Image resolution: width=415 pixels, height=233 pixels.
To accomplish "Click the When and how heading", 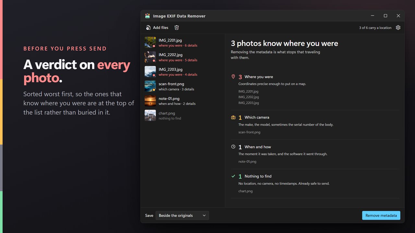I will point(258,147).
